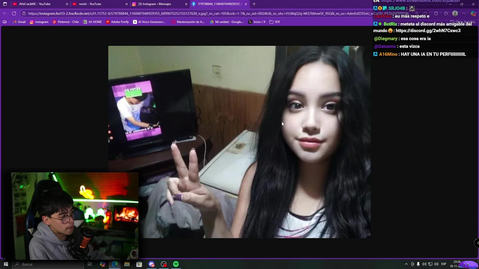Open the Adobe Firefly bookmark
This screenshot has height=269, width=479.
[x=117, y=22]
